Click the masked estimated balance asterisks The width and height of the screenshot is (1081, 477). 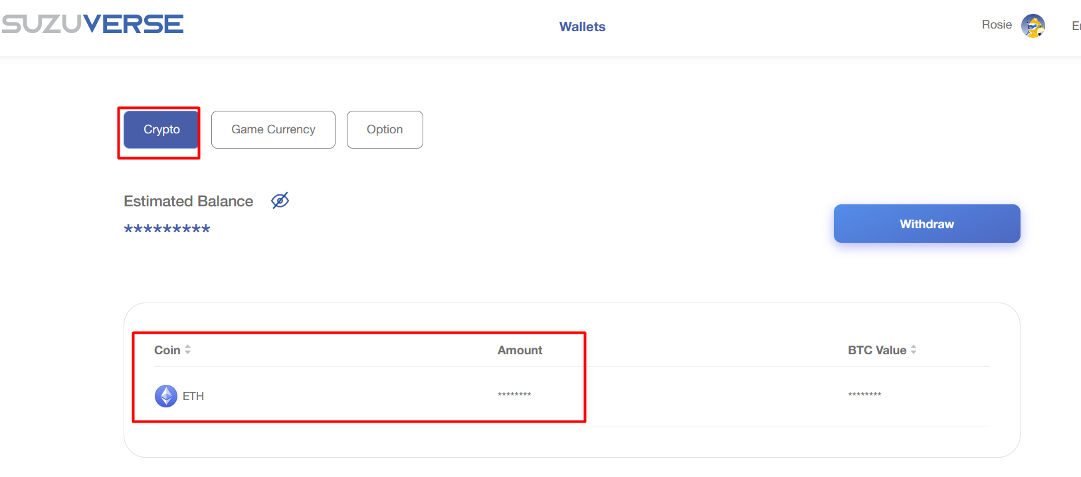pos(167,230)
